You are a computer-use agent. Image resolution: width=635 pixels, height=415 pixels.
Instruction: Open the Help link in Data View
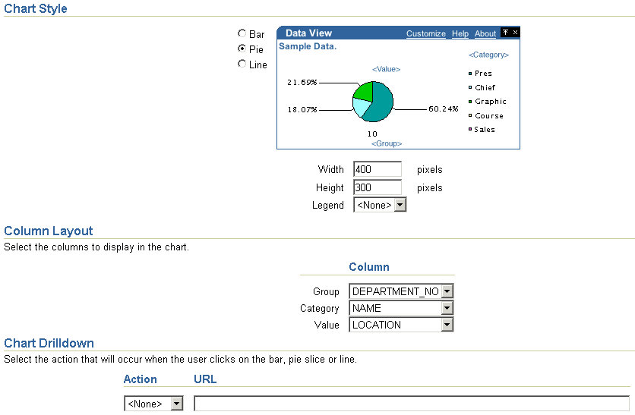[x=460, y=33]
